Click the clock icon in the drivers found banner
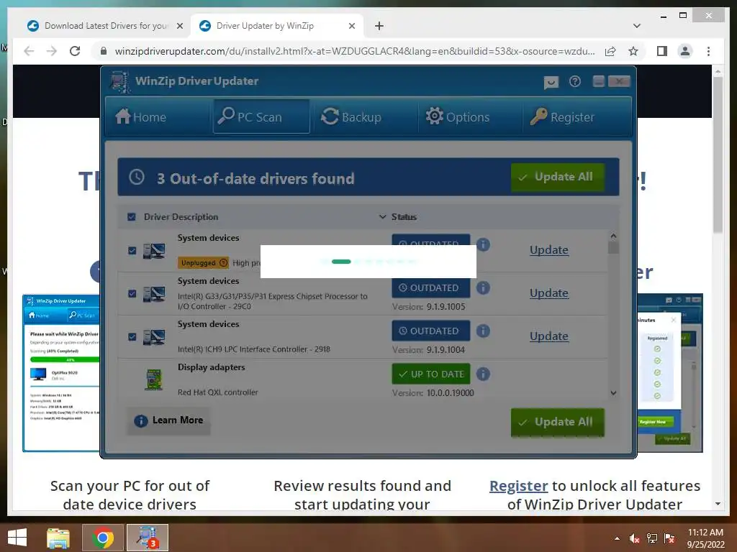Viewport: 737px width, 552px height. pos(137,177)
